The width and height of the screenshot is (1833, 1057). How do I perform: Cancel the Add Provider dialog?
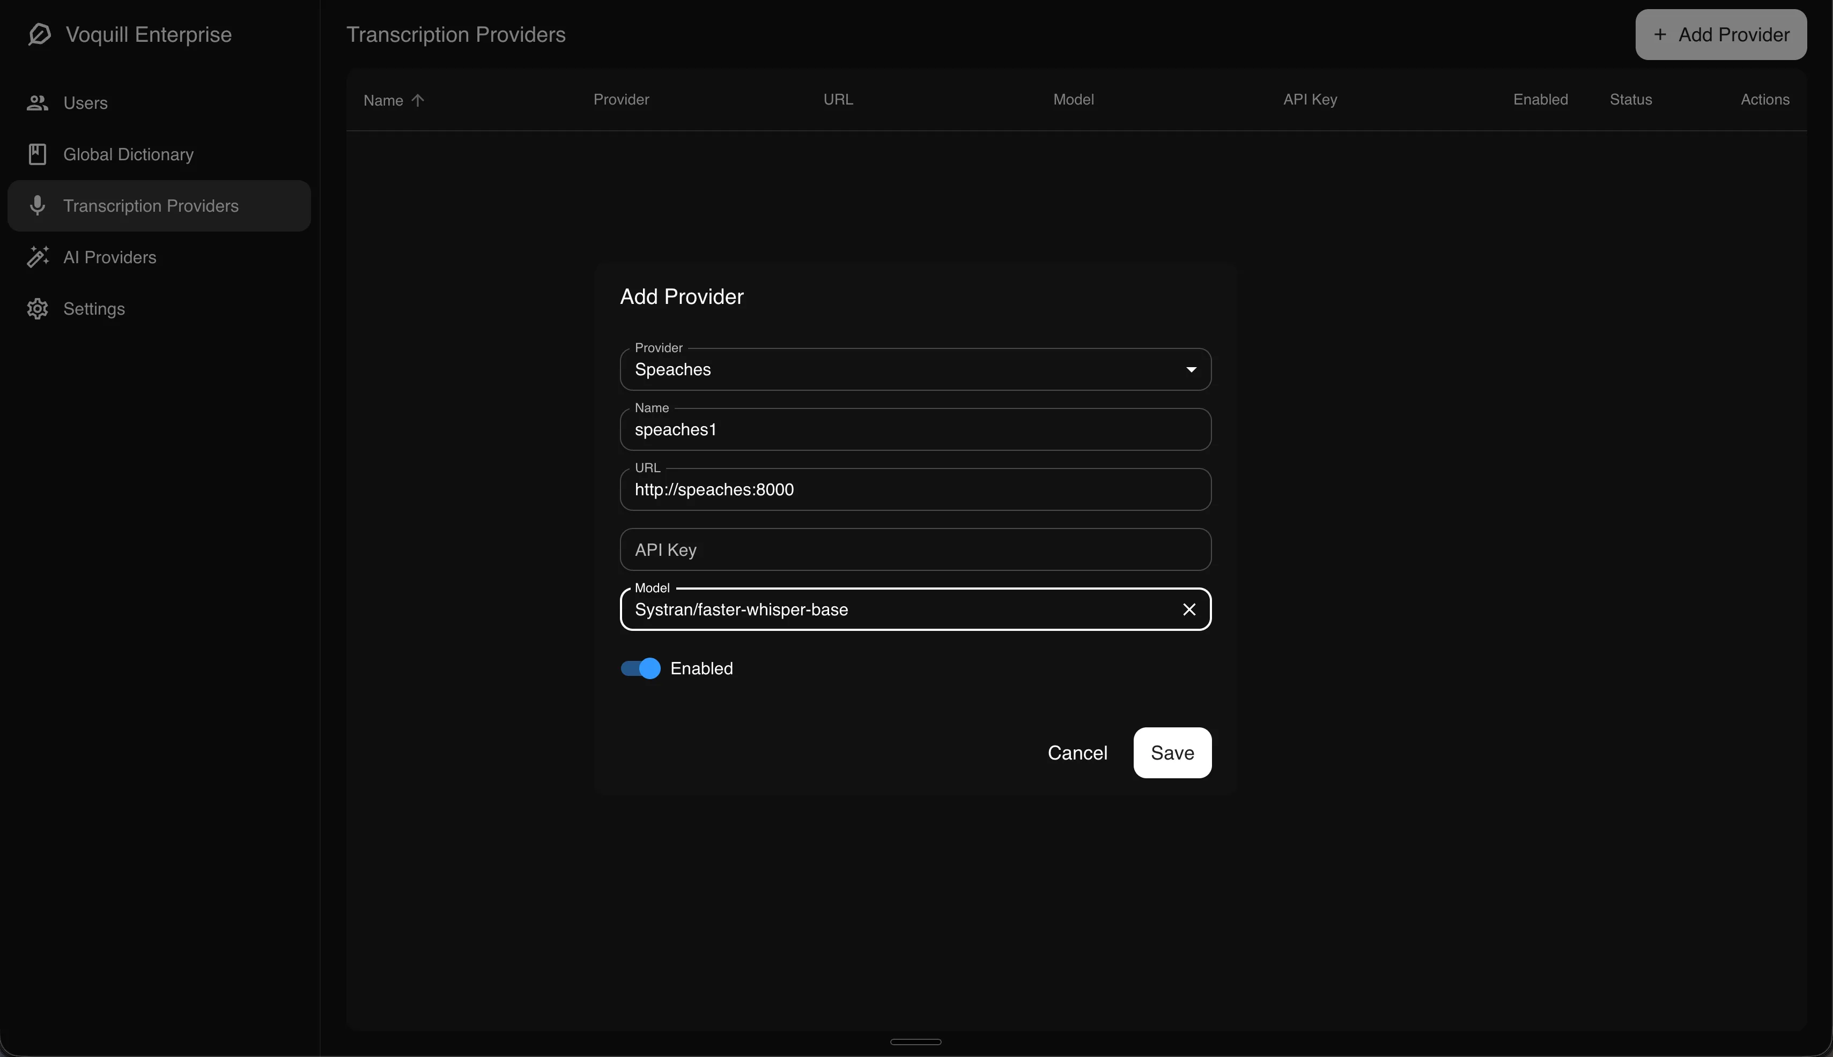pos(1078,753)
